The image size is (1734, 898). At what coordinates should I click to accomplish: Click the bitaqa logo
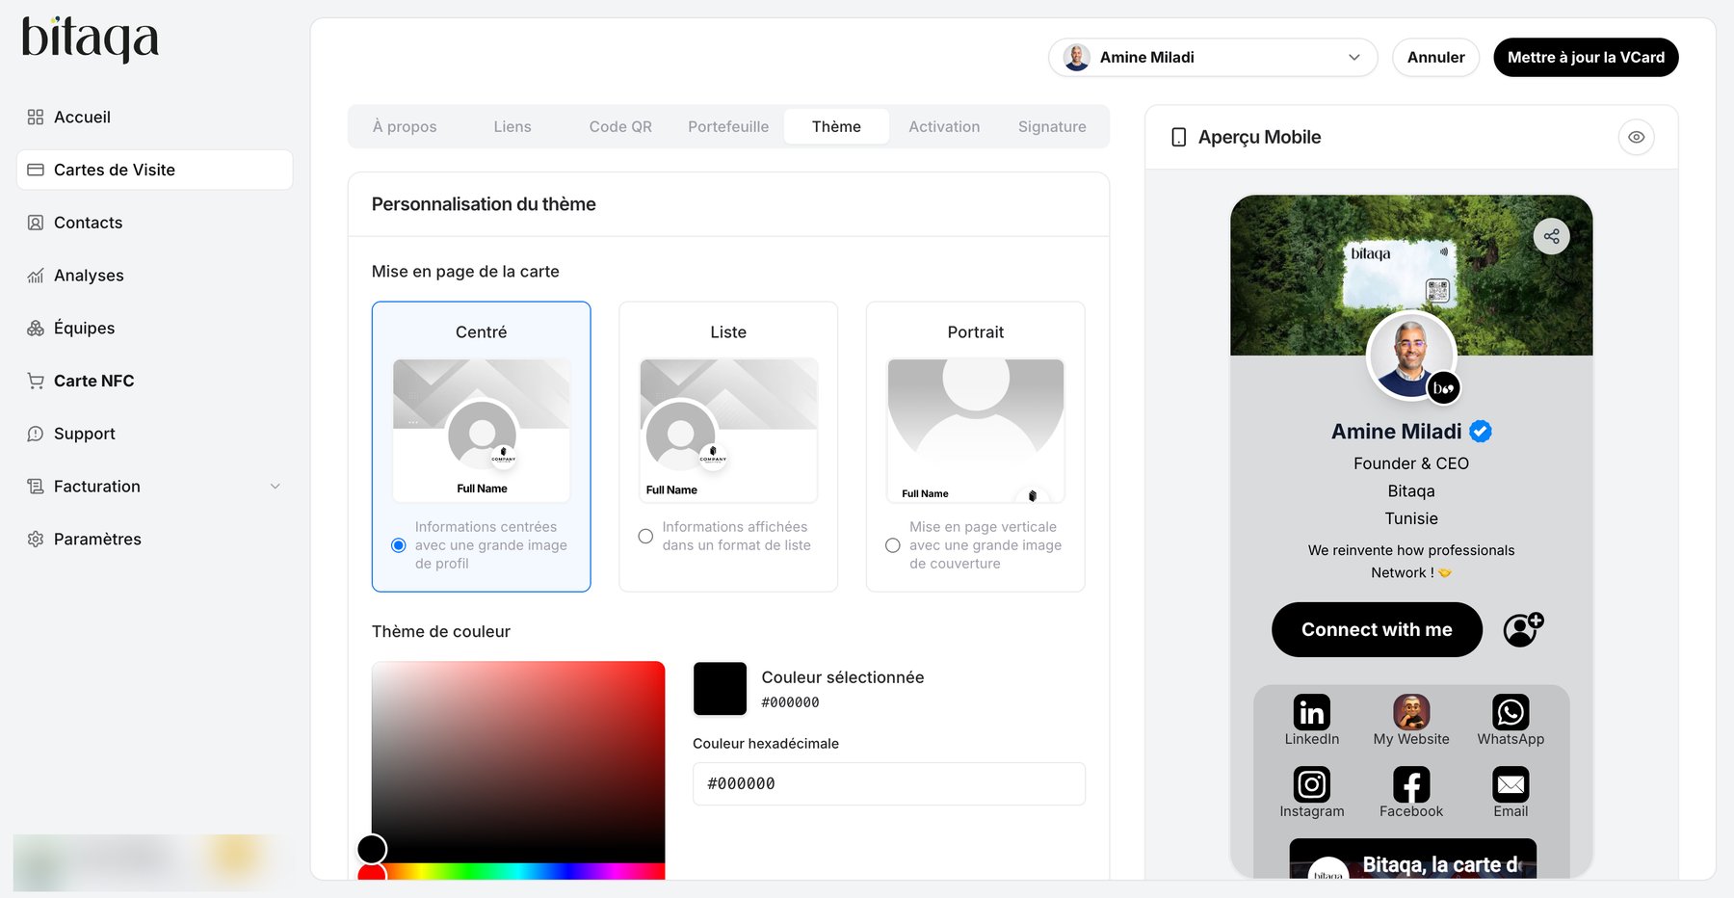pyautogui.click(x=90, y=39)
